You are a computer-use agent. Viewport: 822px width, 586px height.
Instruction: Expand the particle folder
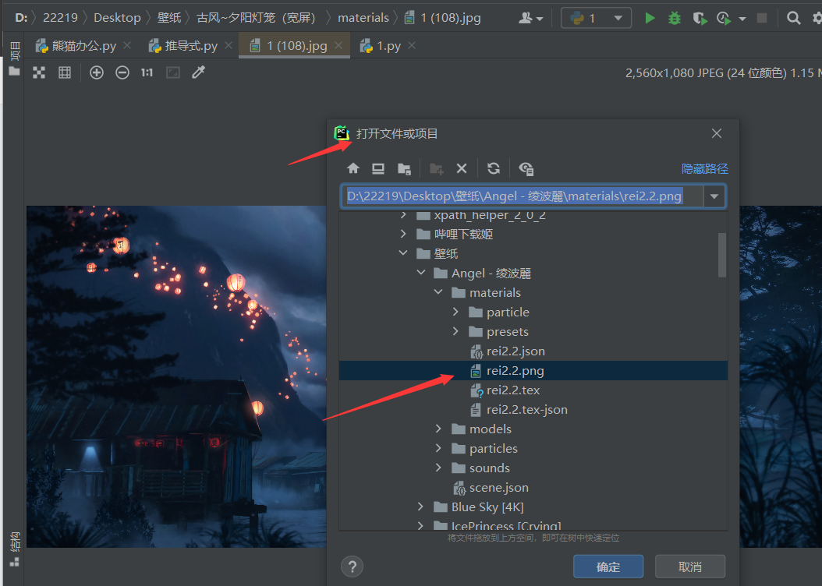(455, 312)
